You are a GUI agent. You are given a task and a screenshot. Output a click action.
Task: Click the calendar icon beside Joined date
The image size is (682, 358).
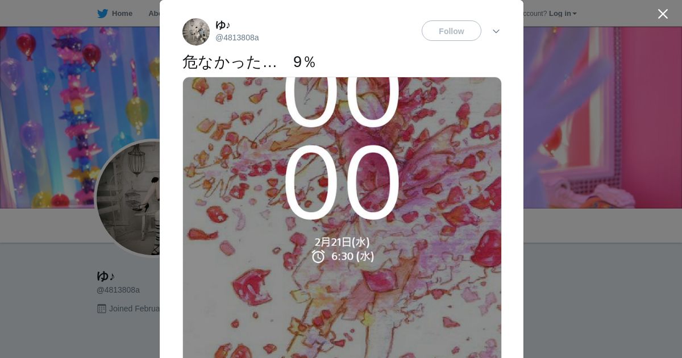[x=102, y=309]
